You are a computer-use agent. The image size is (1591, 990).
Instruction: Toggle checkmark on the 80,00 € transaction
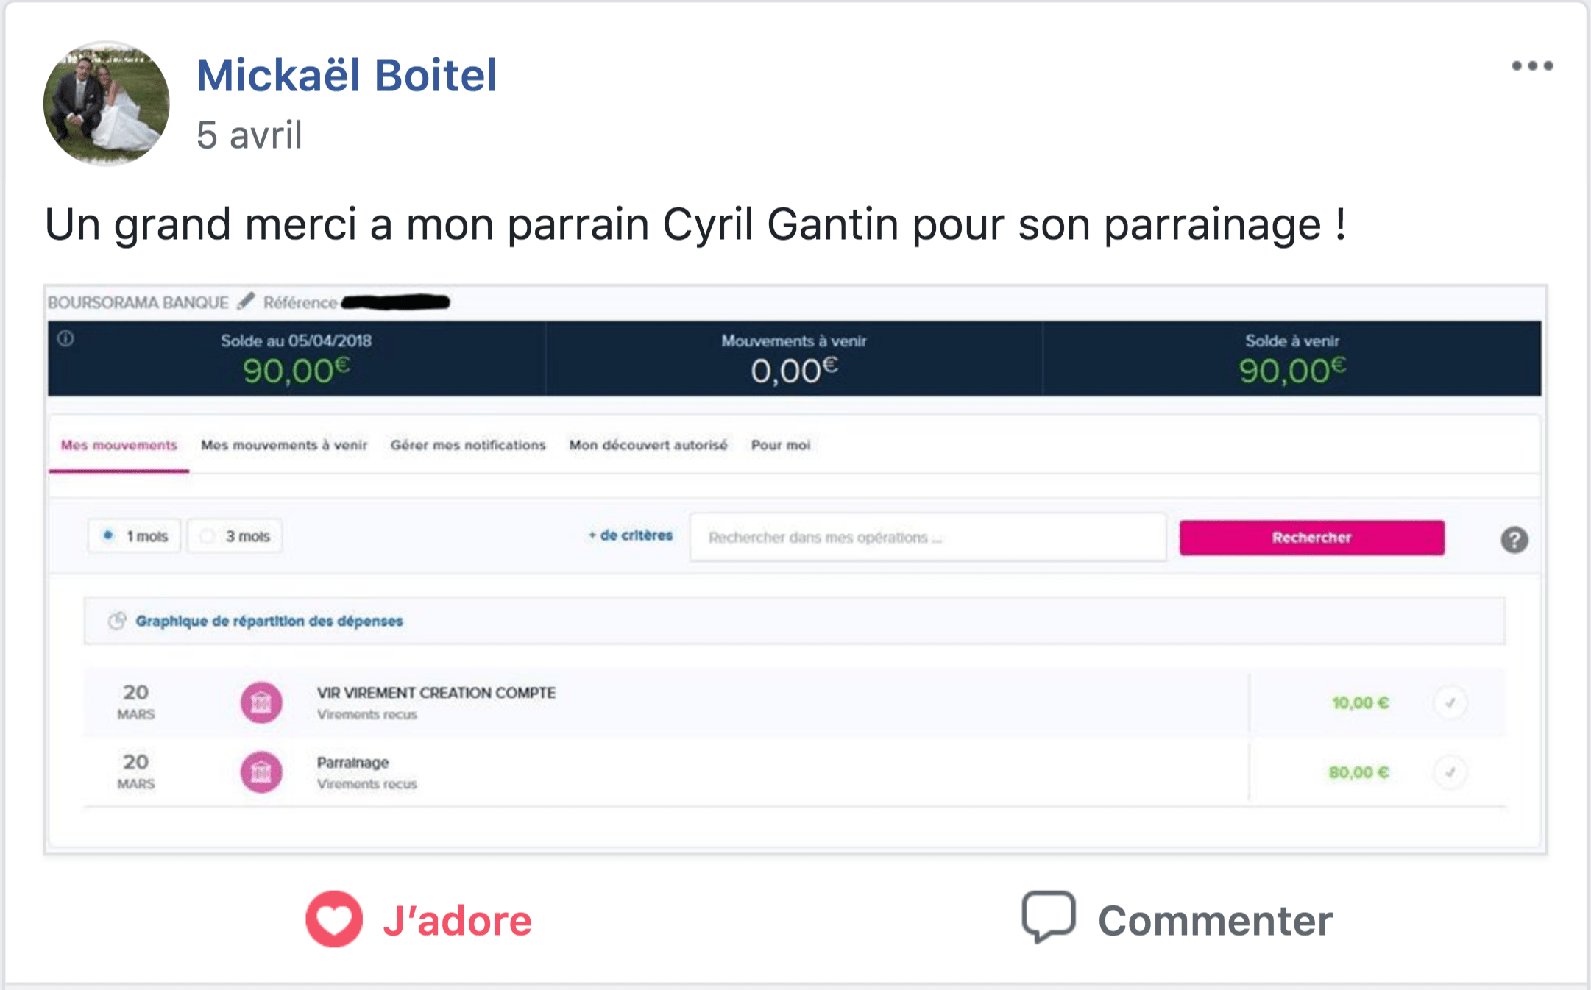[1450, 772]
